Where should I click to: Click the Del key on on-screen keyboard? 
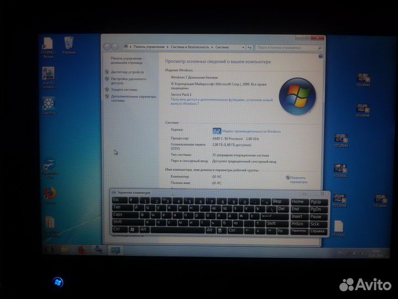tap(282, 209)
